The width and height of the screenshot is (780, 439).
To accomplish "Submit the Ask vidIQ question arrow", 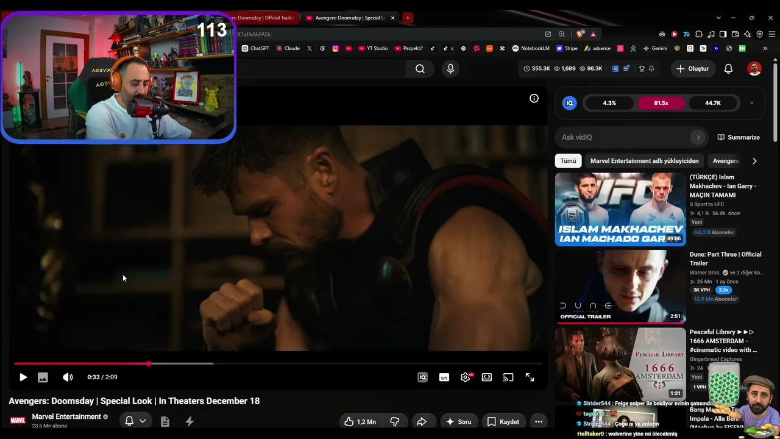I will pos(698,137).
